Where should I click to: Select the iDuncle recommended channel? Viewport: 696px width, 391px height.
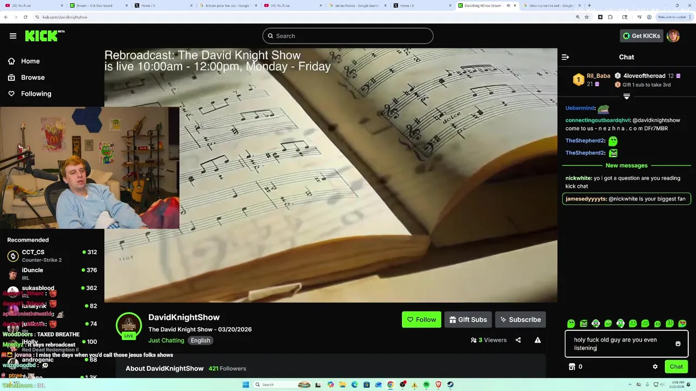[52, 274]
